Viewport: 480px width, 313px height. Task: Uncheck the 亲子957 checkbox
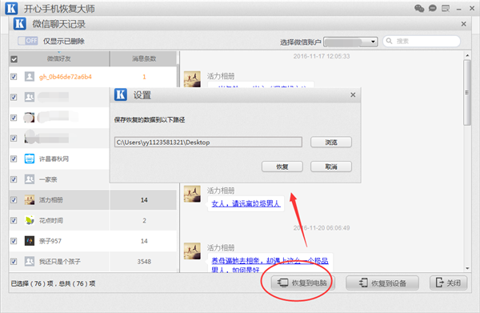(14, 241)
